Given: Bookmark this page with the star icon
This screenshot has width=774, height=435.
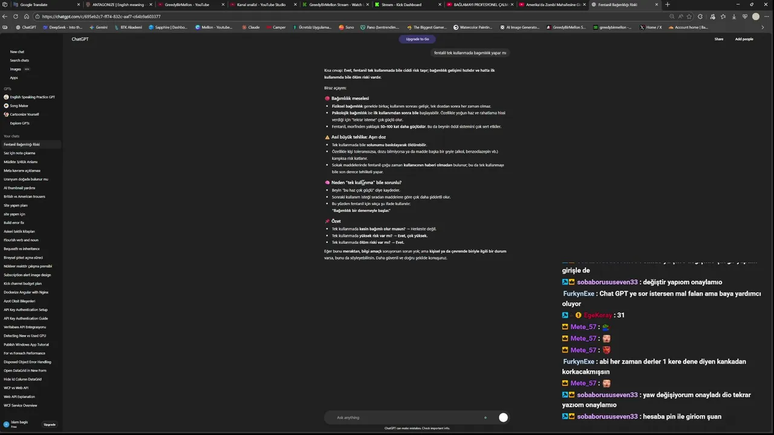Looking at the screenshot, I should [689, 16].
